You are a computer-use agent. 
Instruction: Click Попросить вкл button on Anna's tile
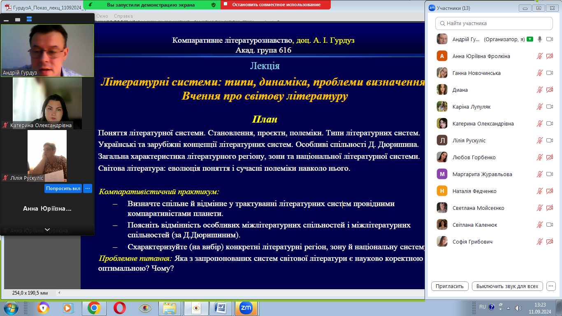coord(63,188)
